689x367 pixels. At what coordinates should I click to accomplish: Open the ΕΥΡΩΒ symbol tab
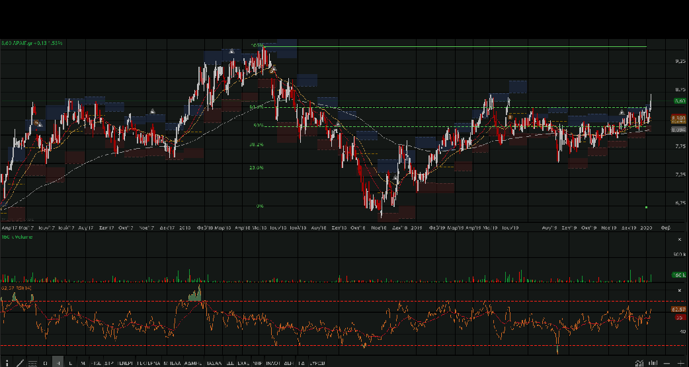pyautogui.click(x=318, y=363)
